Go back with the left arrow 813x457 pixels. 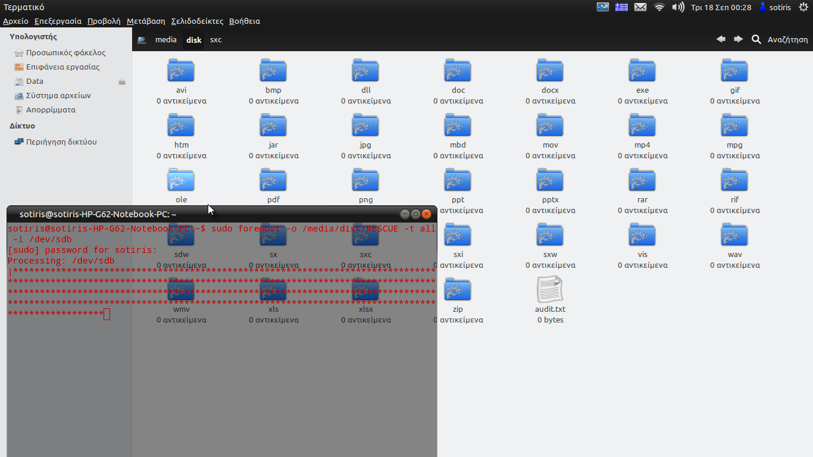pos(721,39)
